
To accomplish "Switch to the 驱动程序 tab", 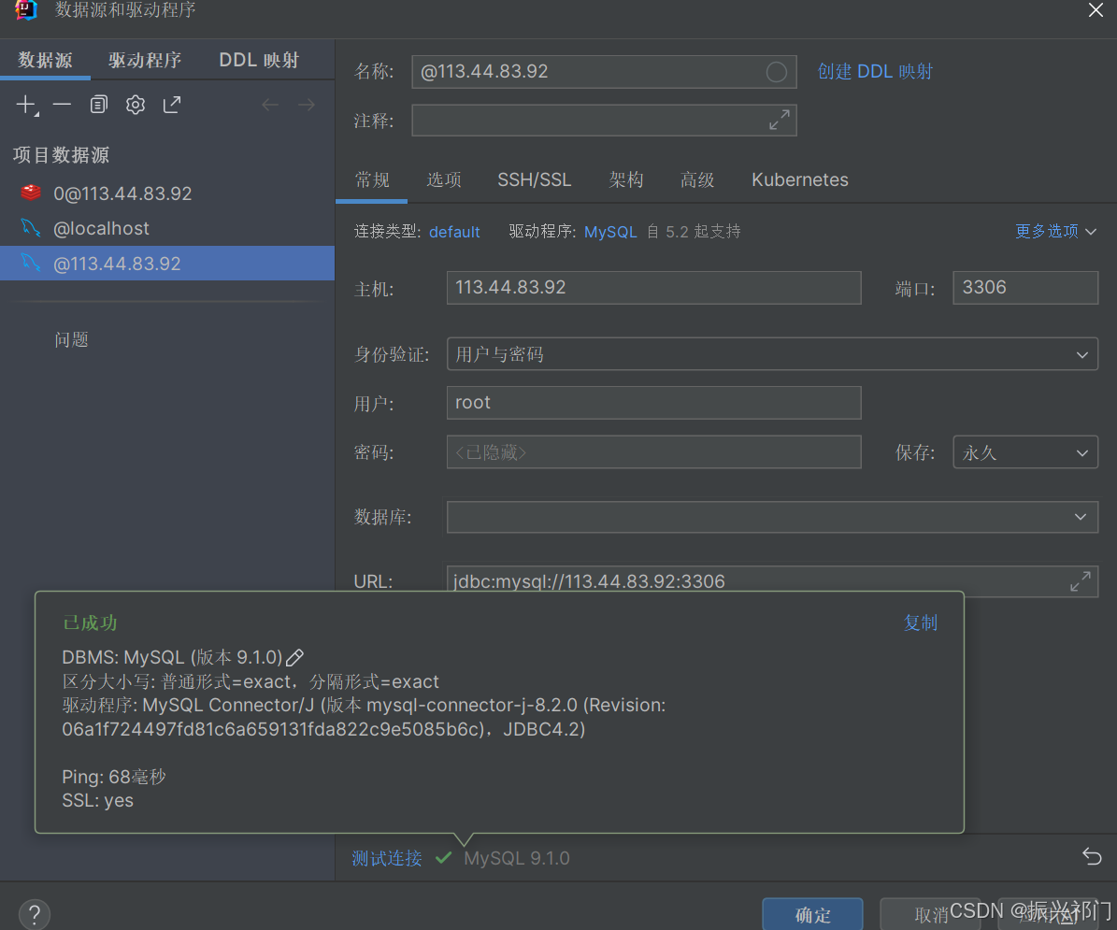I will 145,60.
